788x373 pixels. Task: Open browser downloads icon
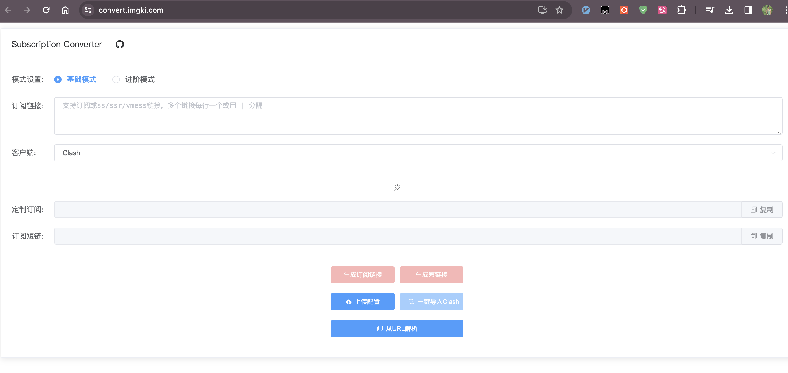729,10
